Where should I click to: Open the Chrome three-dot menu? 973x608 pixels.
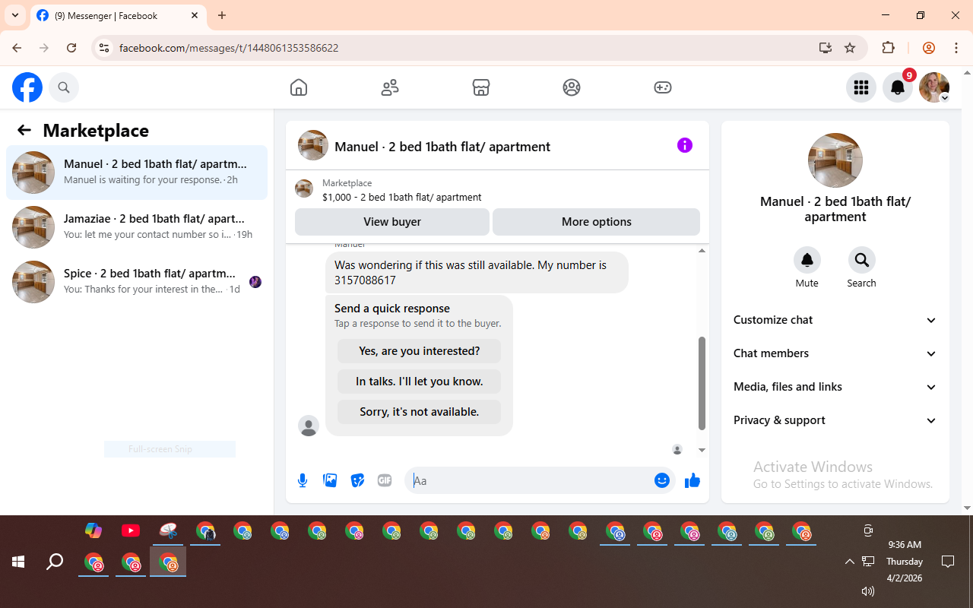956,48
